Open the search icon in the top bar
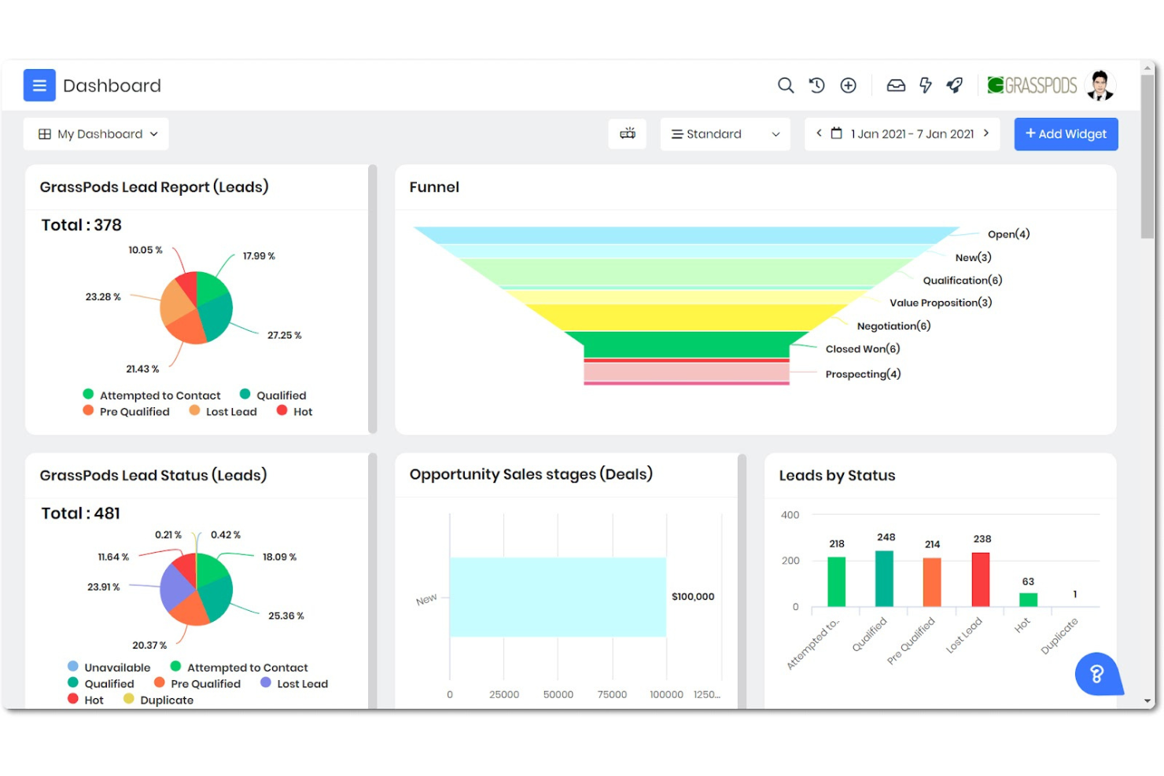This screenshot has width=1164, height=776. click(x=785, y=85)
